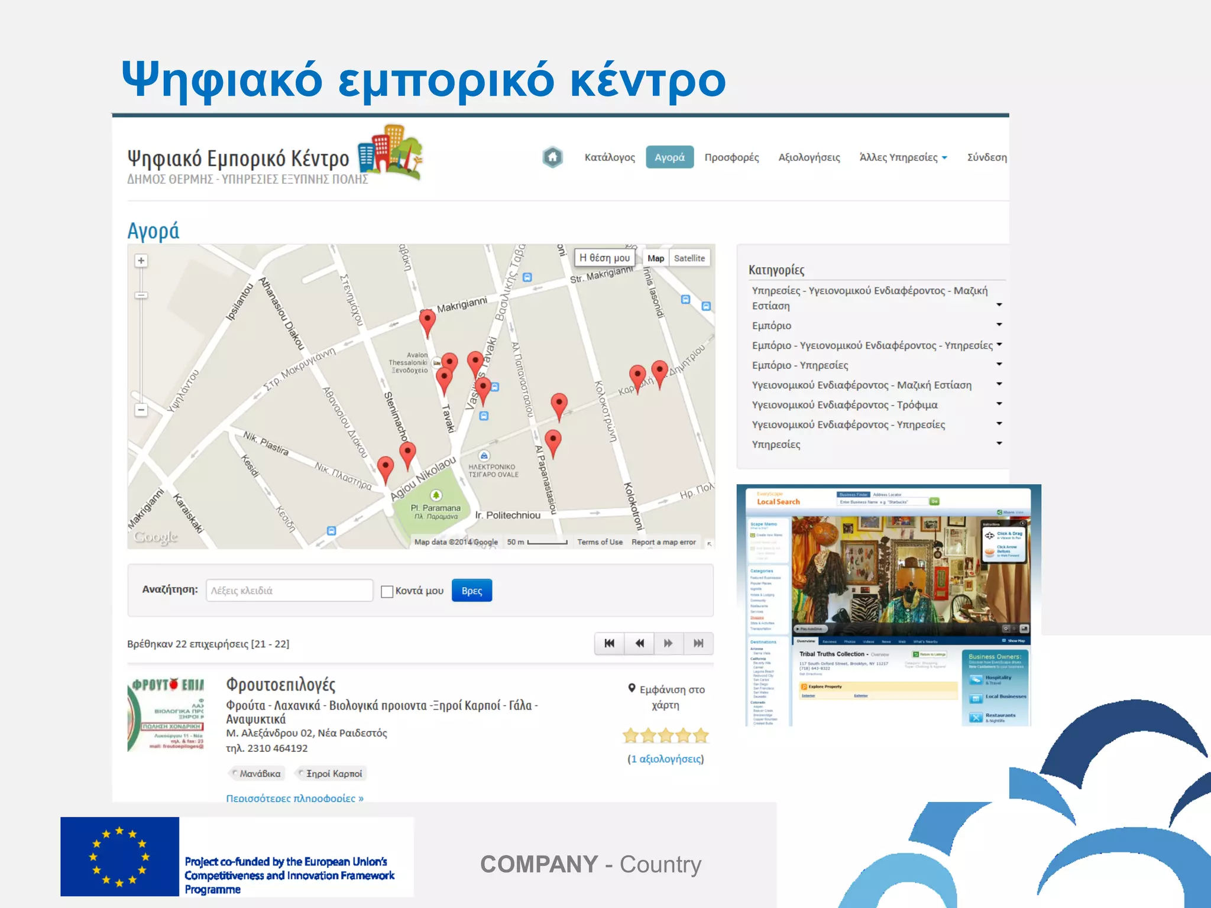Open the Σύνδεση link
The width and height of the screenshot is (1211, 908).
click(987, 157)
